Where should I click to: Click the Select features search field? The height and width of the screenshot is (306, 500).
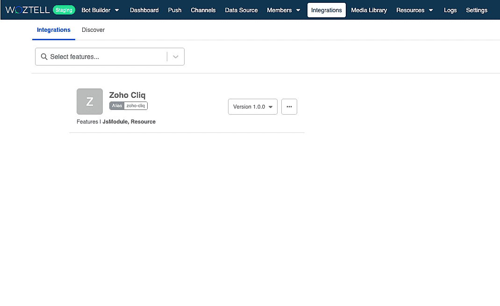click(x=110, y=57)
